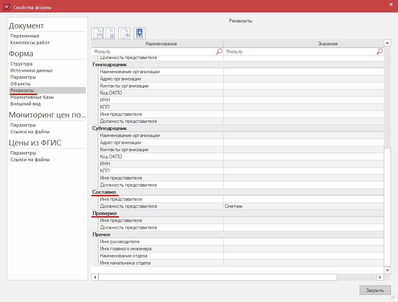Click the document eraser clear icon
398x302 pixels.
pyautogui.click(x=124, y=33)
